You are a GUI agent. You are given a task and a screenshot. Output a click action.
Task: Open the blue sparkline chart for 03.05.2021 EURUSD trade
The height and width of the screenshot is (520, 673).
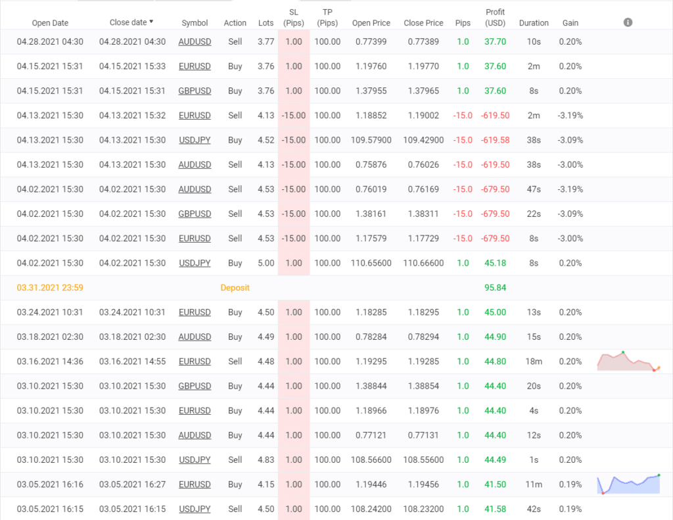[628, 484]
